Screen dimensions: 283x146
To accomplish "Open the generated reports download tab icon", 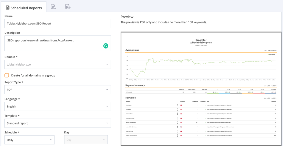I will coord(54,7).
